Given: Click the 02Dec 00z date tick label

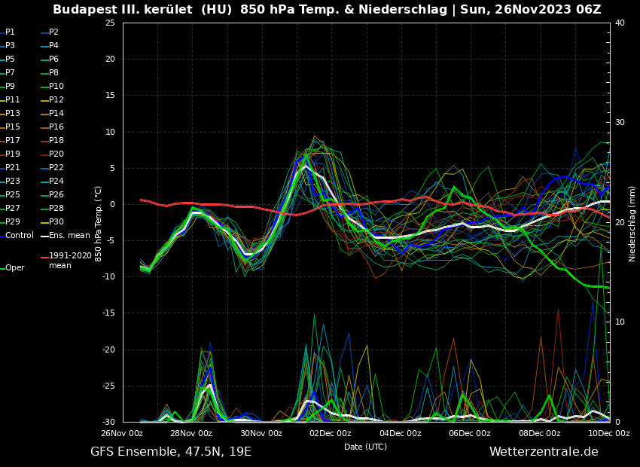Looking at the screenshot, I should (x=331, y=433).
